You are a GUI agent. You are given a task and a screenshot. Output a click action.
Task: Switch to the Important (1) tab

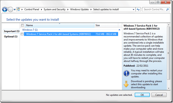[12, 31]
